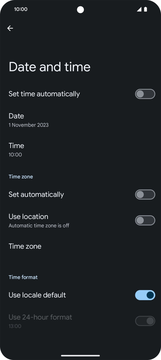Click the back arrow
Image resolution: width=161 pixels, height=360 pixels.
tap(10, 28)
